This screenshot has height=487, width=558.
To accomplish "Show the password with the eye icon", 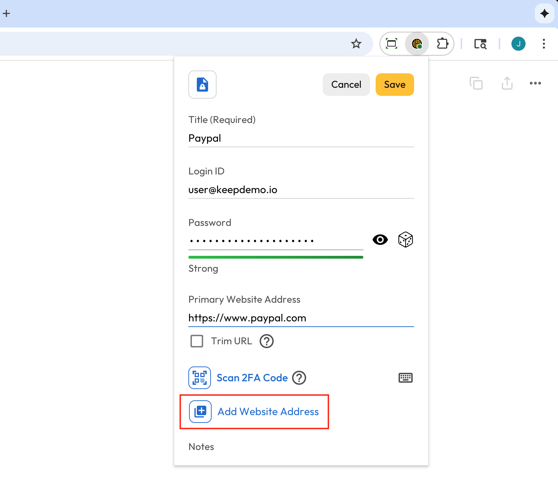I will point(380,240).
